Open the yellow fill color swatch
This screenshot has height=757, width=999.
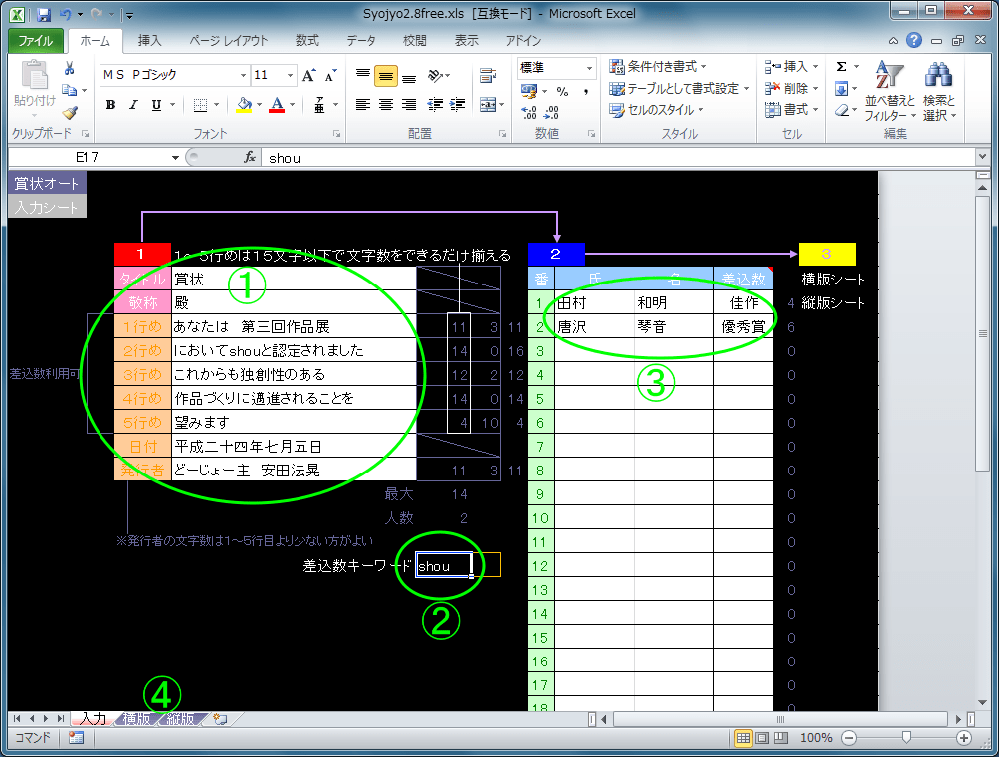(x=244, y=105)
